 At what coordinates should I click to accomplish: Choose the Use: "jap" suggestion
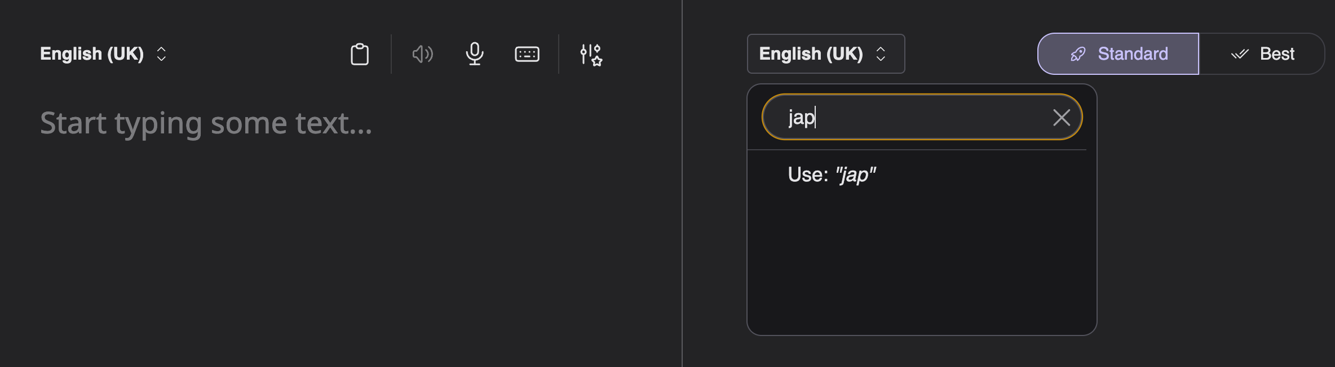click(x=832, y=175)
